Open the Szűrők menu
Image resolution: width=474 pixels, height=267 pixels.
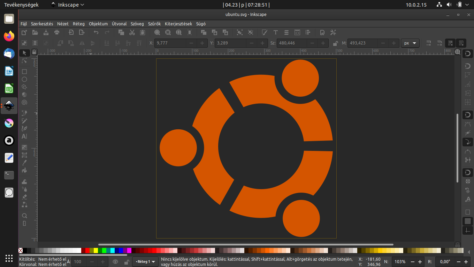[x=154, y=24]
